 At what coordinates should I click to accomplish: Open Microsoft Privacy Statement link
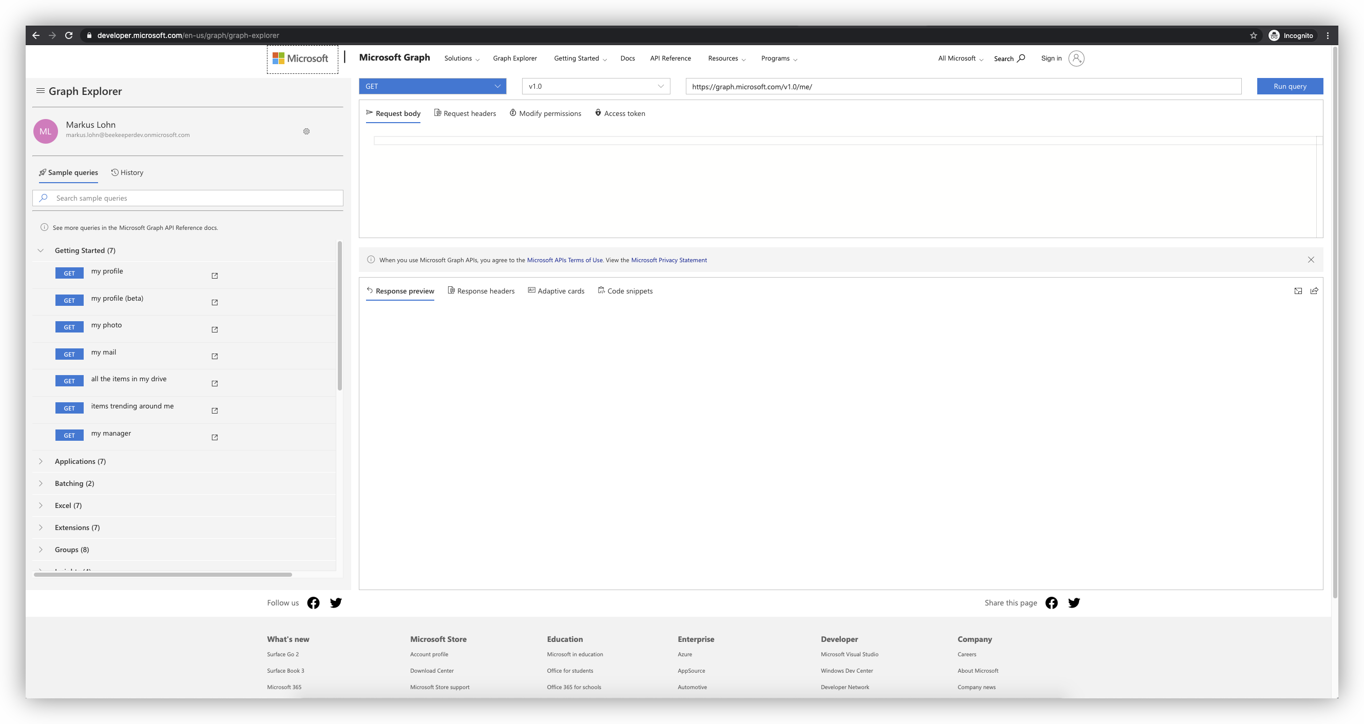(669, 260)
